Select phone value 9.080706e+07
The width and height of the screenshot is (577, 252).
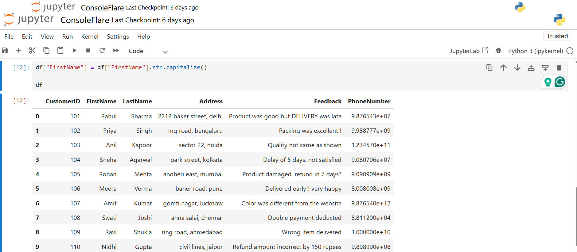(x=371, y=160)
